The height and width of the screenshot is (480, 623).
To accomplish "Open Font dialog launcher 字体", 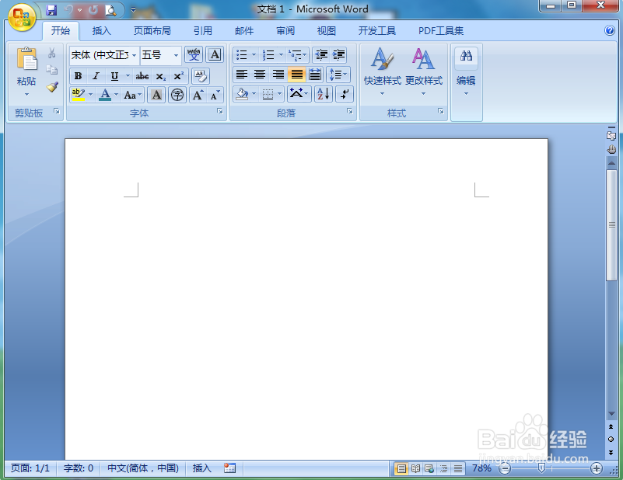I will [x=219, y=111].
